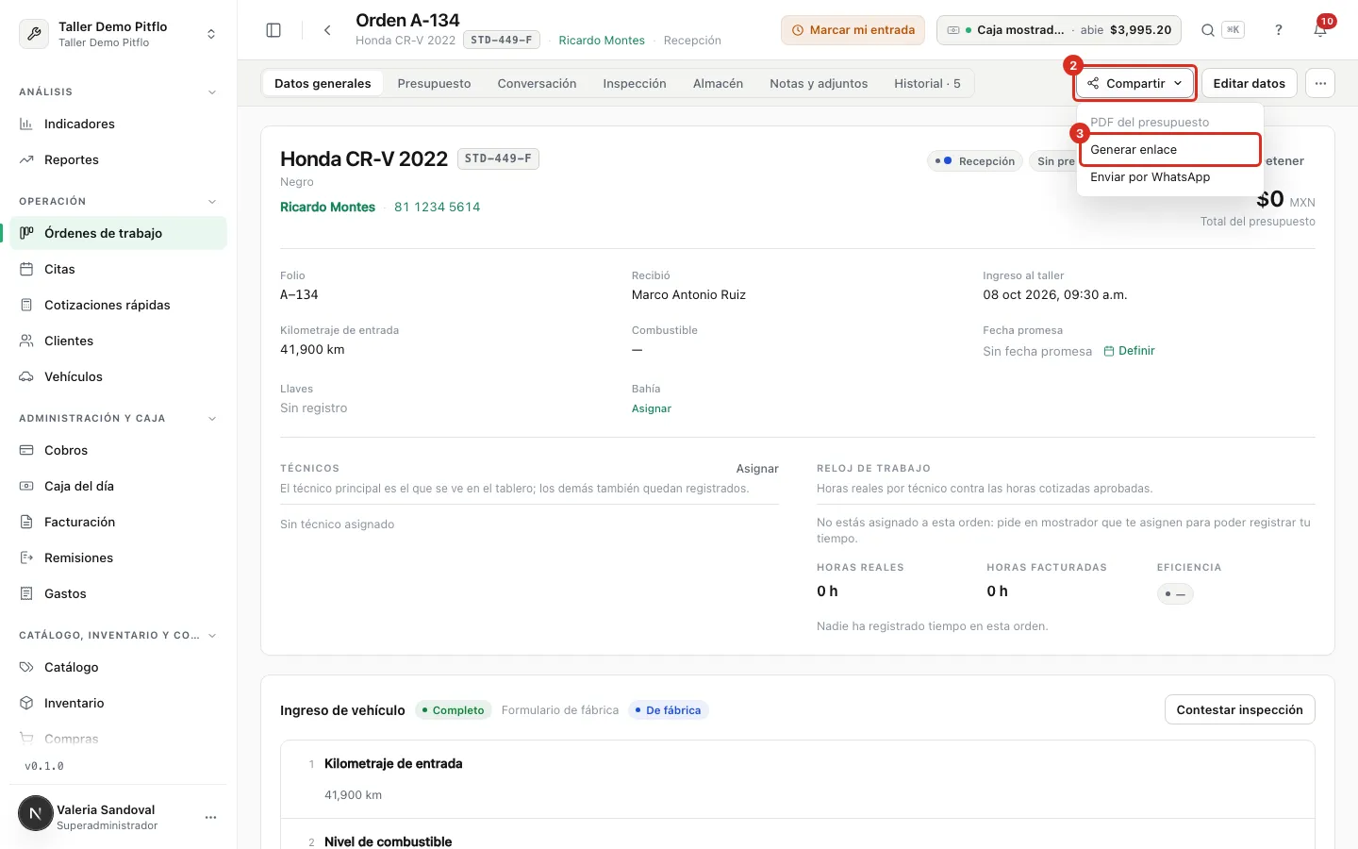Screen dimensions: 1358x849
Task: Open Valeria Sandoval user menu dots
Action: click(210, 817)
